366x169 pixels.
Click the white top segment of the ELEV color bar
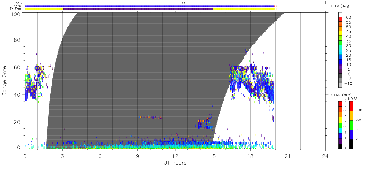point(341,15)
